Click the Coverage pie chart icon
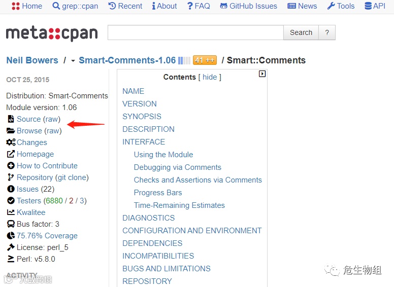 click(x=11, y=236)
